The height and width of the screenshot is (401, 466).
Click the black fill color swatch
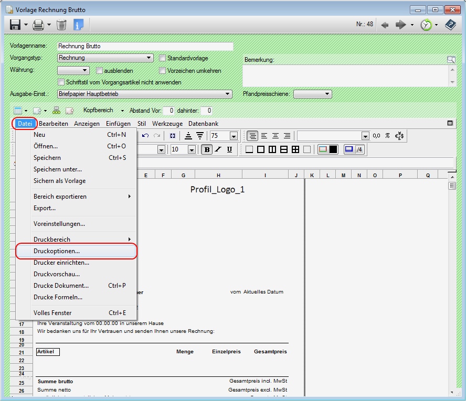point(334,149)
